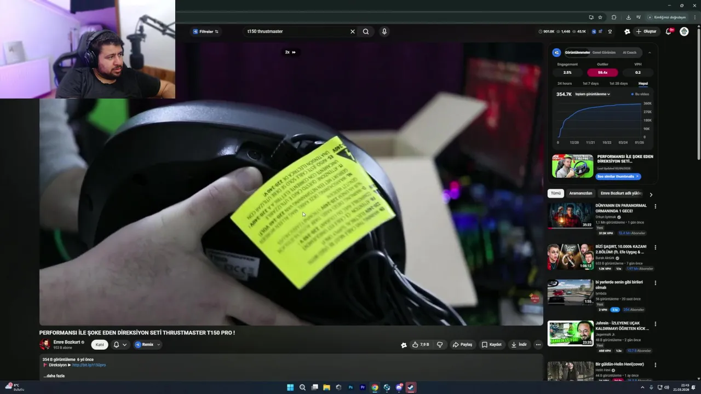Open more actions three-dot menu under video
This screenshot has height=394, width=701.
(538, 345)
